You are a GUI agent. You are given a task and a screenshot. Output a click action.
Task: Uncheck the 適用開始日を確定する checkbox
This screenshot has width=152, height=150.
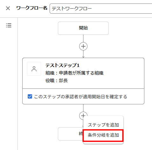(30, 96)
